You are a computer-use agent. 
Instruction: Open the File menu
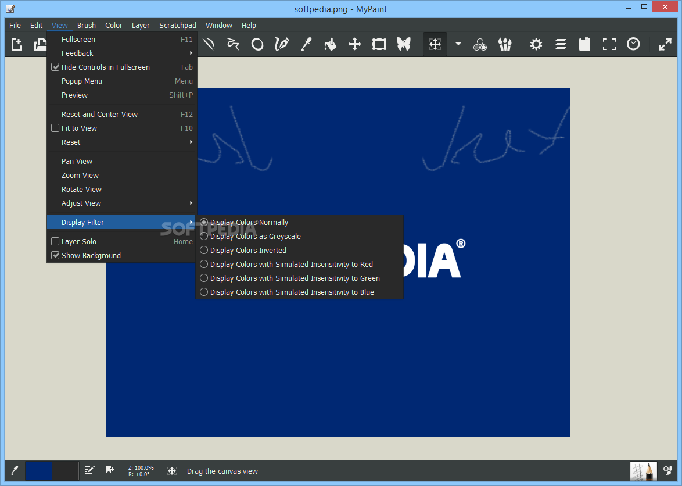tap(15, 25)
